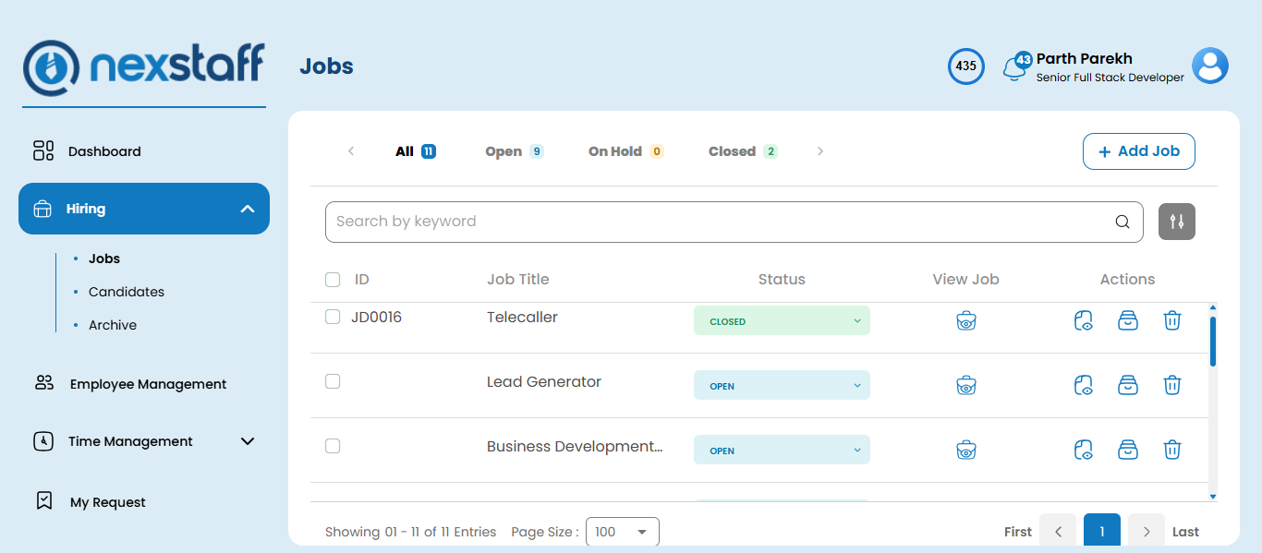Focus the Search by keyword field
1262x553 pixels.
click(x=734, y=222)
